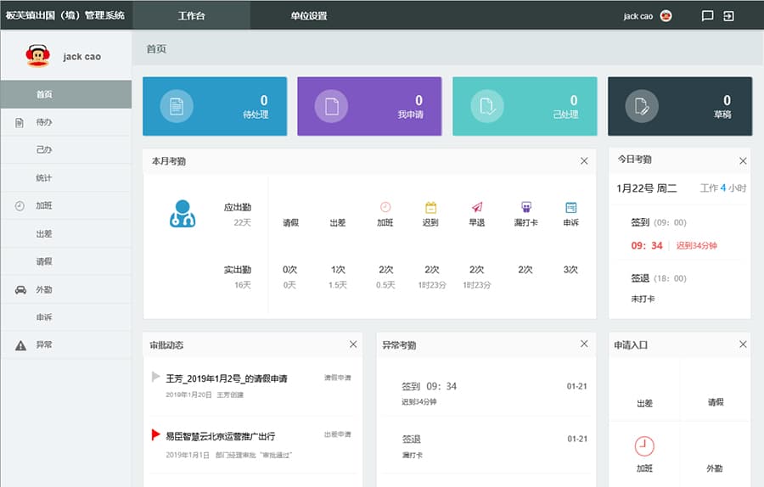Click the logout icon in top bar
The width and height of the screenshot is (764, 487).
click(x=728, y=15)
